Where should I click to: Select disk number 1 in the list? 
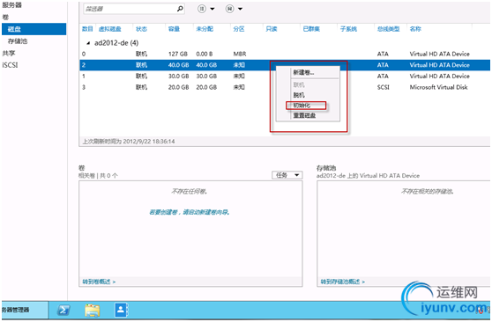tap(84, 77)
